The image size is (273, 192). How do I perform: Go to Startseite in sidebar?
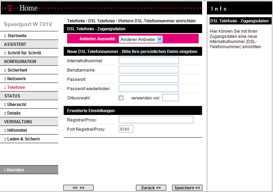(15, 36)
